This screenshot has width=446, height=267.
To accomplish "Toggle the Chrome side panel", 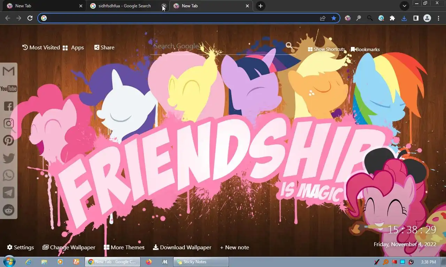I will (416, 18).
